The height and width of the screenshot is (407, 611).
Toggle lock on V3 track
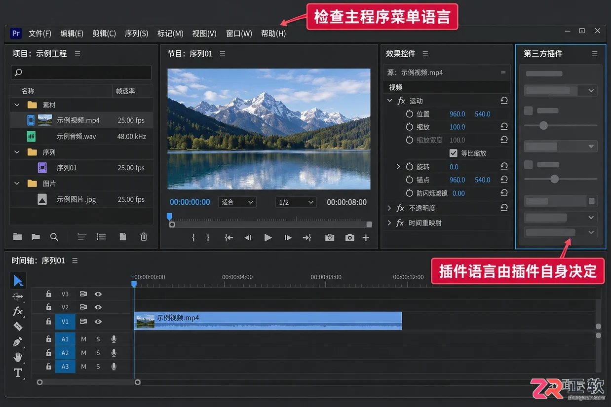[x=48, y=294]
